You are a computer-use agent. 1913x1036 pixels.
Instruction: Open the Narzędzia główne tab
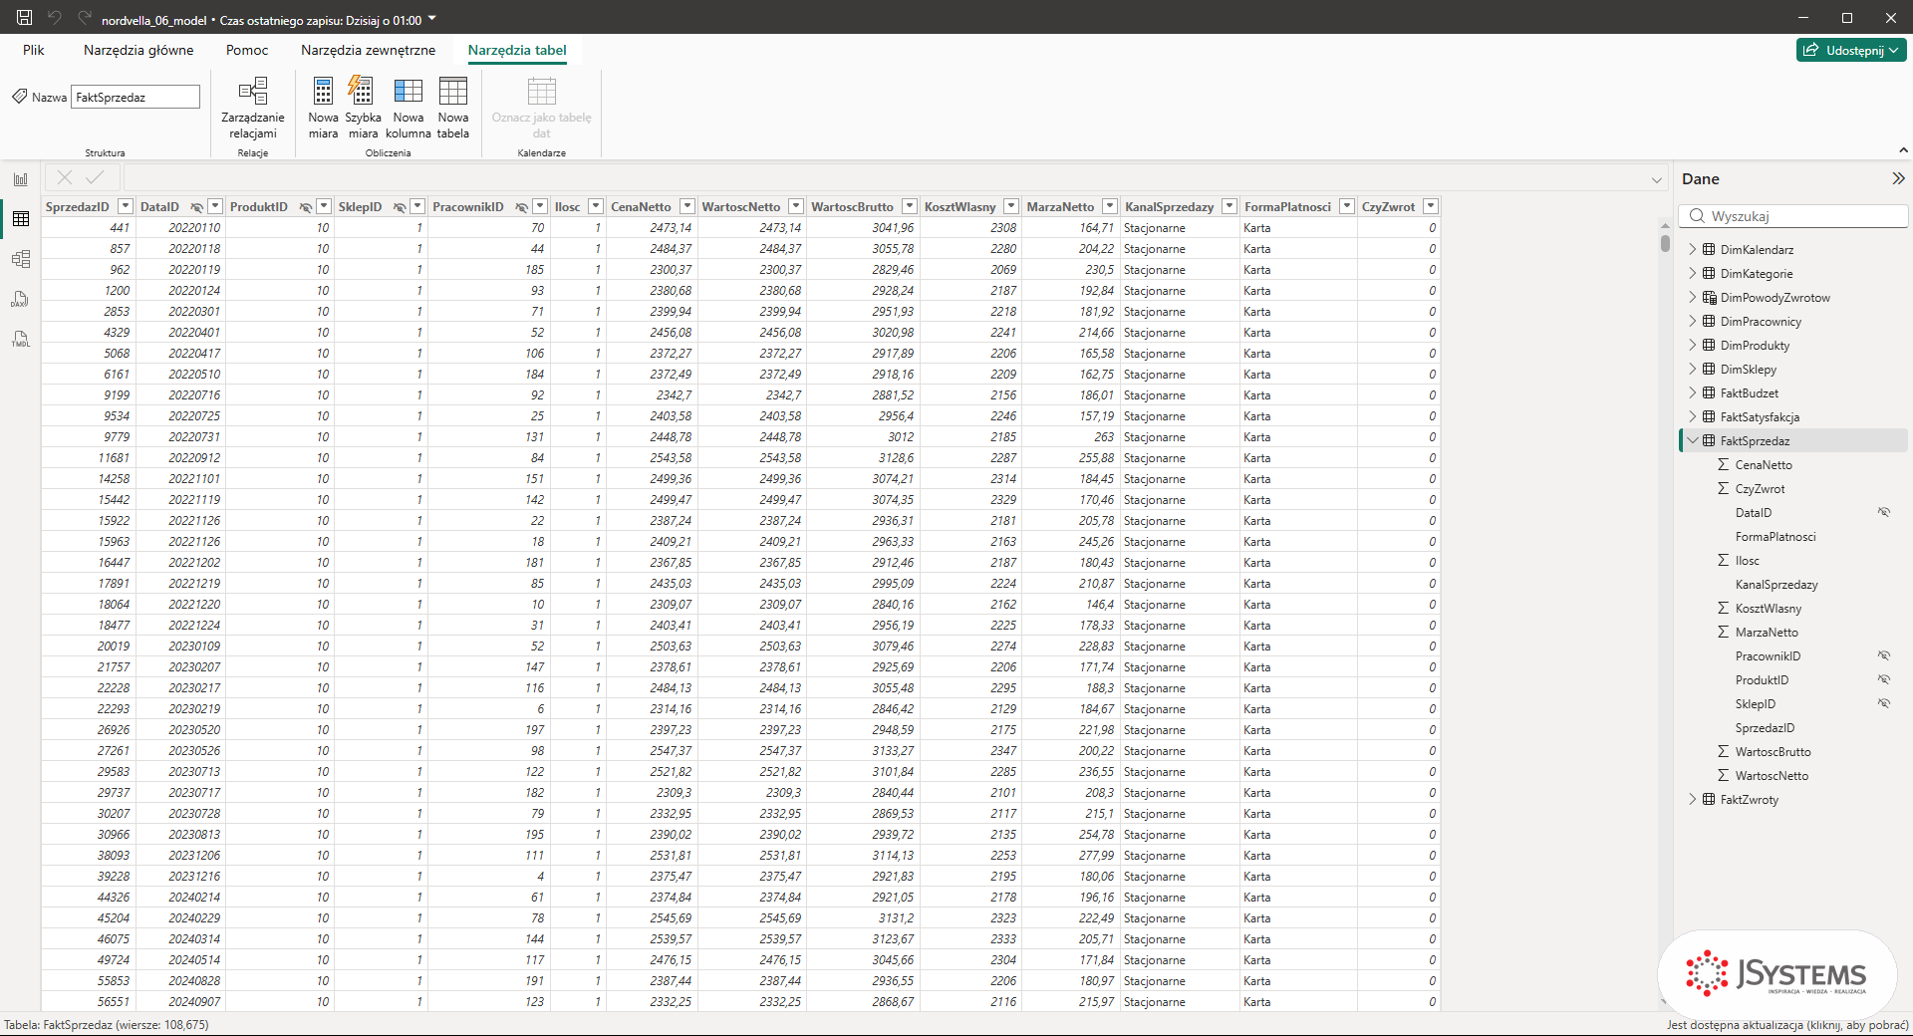tap(138, 50)
